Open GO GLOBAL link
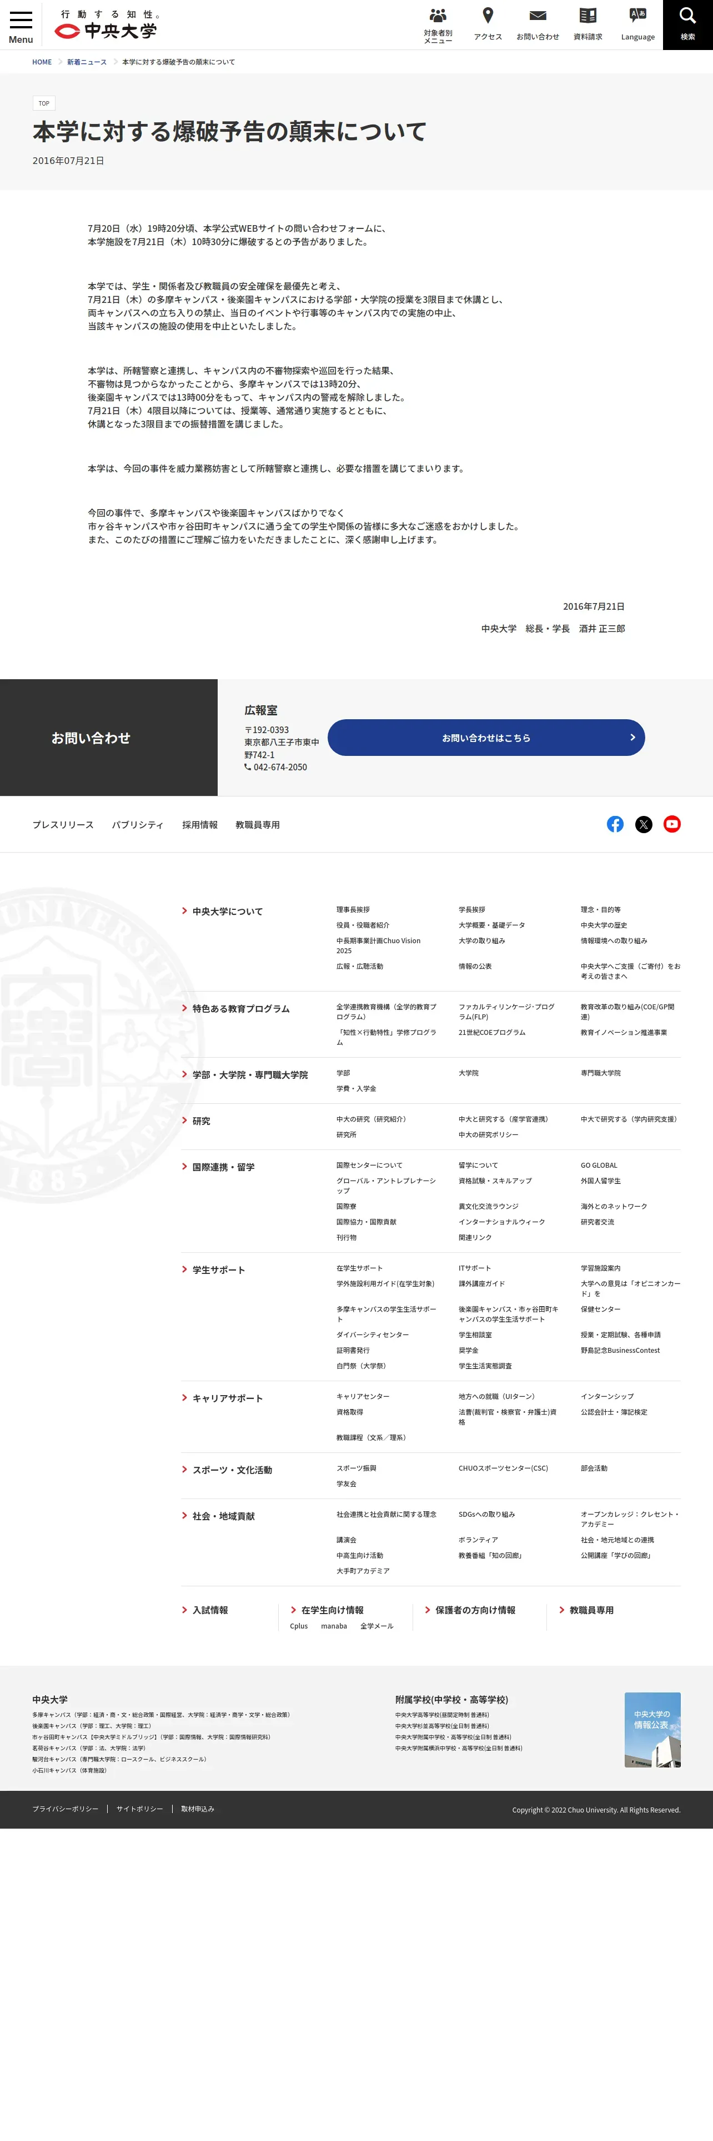Image resolution: width=713 pixels, height=2141 pixels. click(x=599, y=1165)
